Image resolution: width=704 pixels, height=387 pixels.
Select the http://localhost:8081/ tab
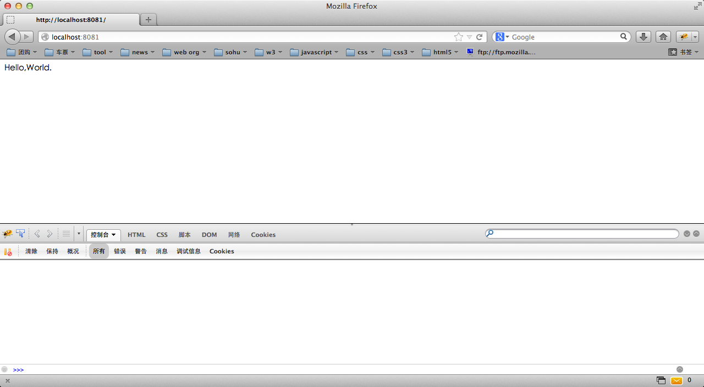tap(70, 20)
